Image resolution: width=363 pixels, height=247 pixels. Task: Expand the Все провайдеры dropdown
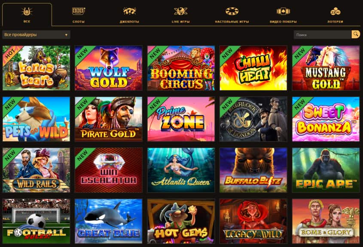click(x=36, y=35)
